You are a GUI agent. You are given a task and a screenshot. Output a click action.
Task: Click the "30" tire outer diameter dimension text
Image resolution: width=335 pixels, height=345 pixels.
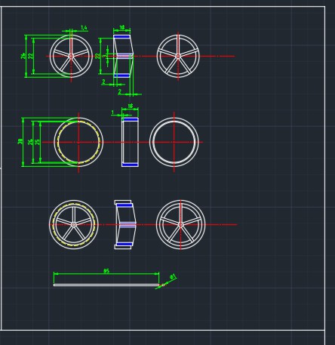click(x=20, y=142)
